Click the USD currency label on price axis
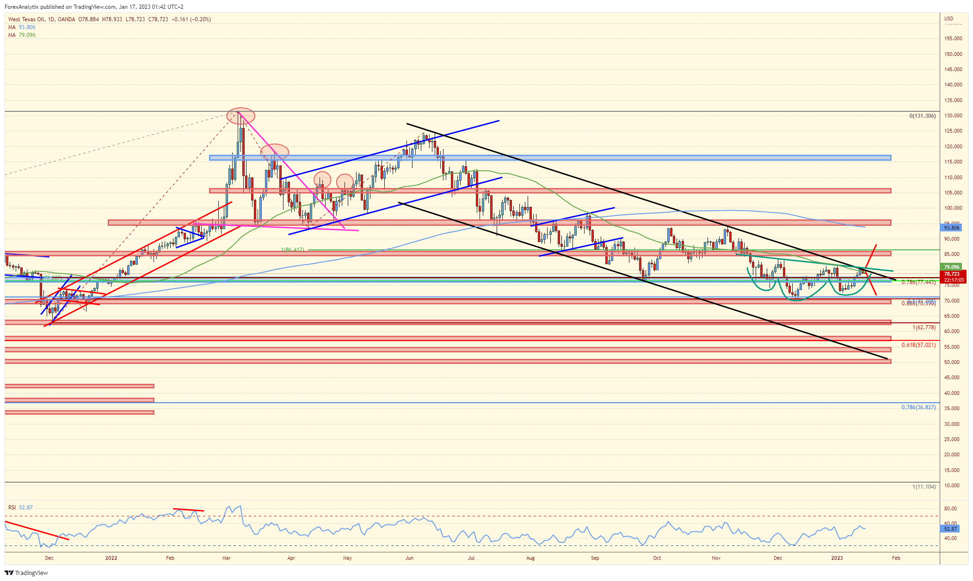Image resolution: width=973 pixels, height=581 pixels. pos(948,19)
